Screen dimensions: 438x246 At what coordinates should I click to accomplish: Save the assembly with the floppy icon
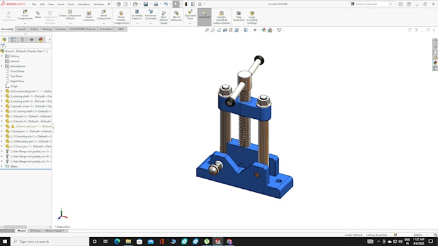coord(146,4)
